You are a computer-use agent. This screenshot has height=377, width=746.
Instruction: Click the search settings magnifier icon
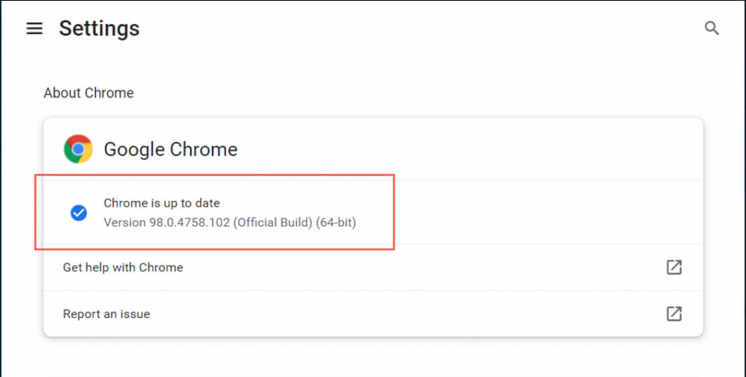[712, 28]
